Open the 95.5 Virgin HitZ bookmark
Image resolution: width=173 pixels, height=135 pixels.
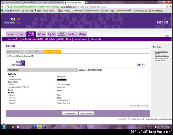[x=65, y=11]
